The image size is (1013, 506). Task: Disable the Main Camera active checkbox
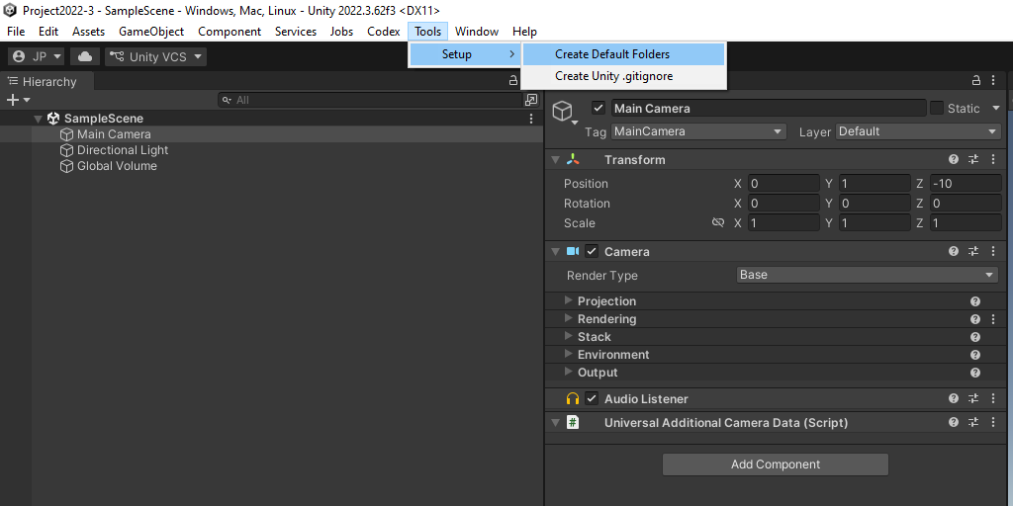599,109
